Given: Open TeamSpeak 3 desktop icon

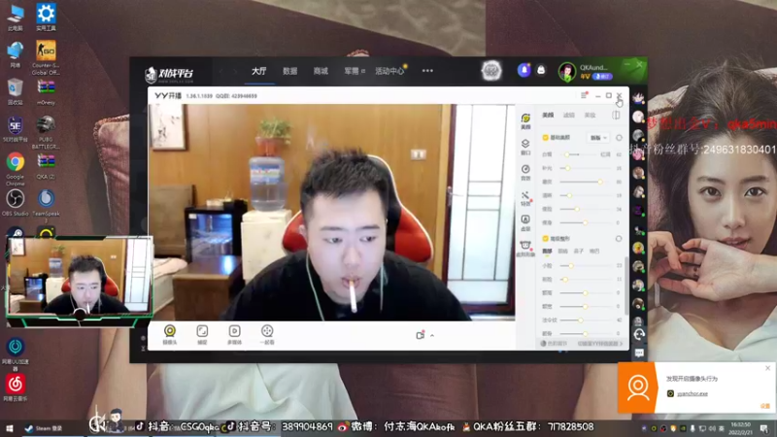Looking at the screenshot, I should pyautogui.click(x=46, y=206).
